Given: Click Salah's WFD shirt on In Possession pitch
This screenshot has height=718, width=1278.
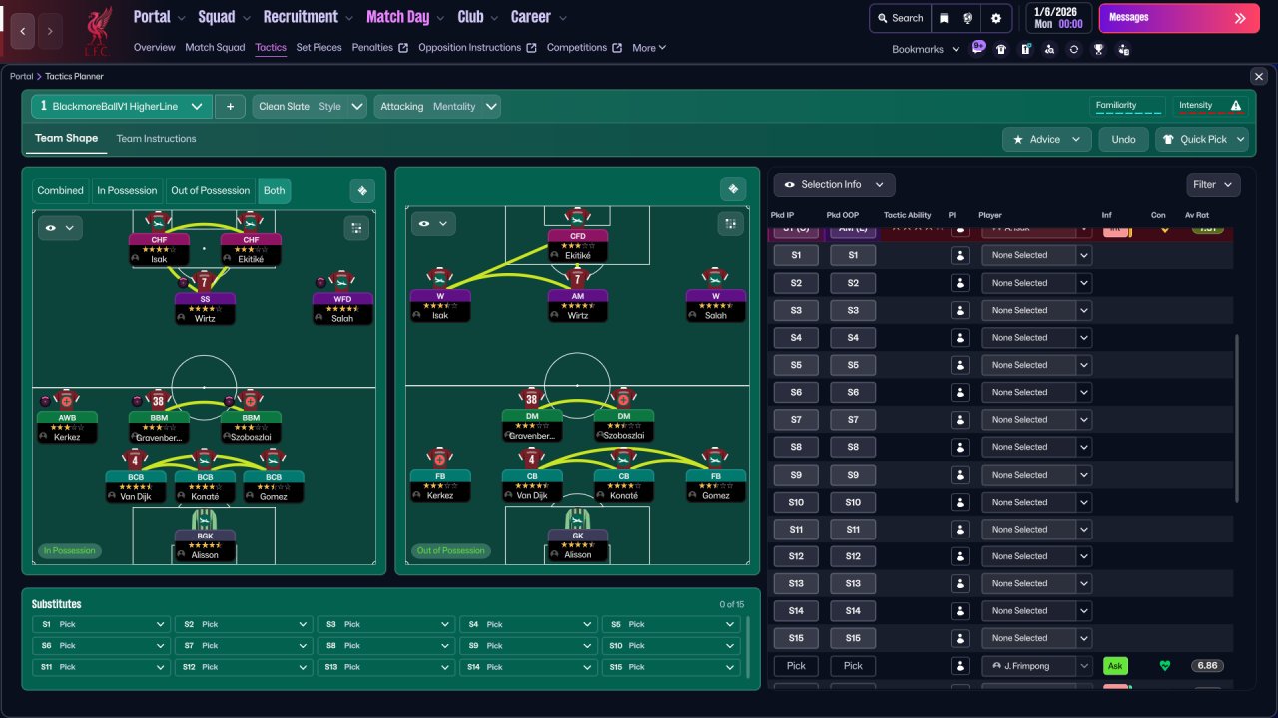Looking at the screenshot, I should pos(342,281).
